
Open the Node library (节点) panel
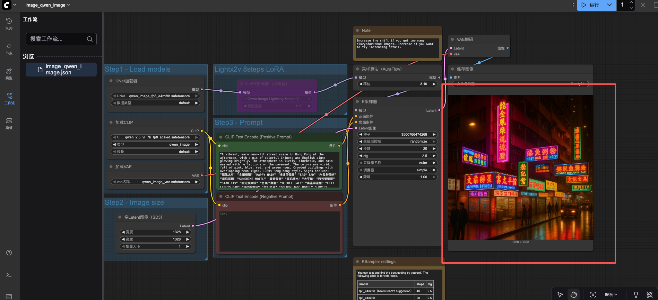click(x=9, y=48)
